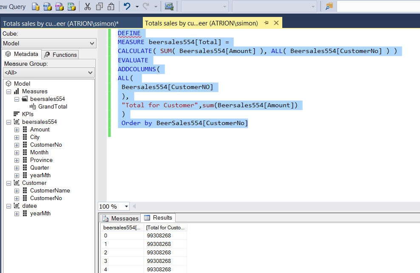Click the Paste clipboard icon
Viewport: 420px width, 273px height.
(111, 6)
